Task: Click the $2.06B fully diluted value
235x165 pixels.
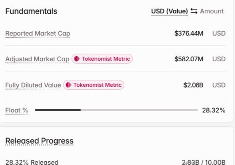Action: coord(193,85)
